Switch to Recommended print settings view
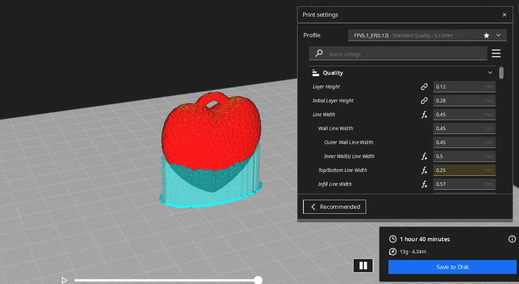The width and height of the screenshot is (519, 284). click(334, 206)
